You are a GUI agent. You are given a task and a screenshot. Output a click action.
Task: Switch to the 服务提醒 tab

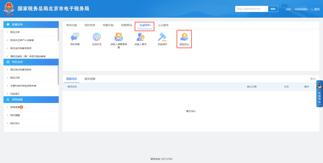[x=90, y=79]
